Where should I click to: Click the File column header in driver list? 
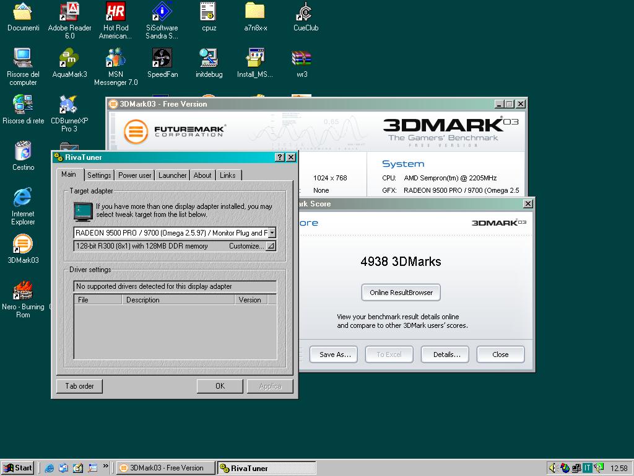tap(98, 299)
